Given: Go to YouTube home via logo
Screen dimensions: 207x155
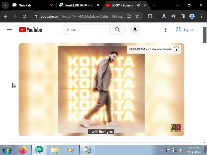Looking at the screenshot, I should (x=30, y=30).
